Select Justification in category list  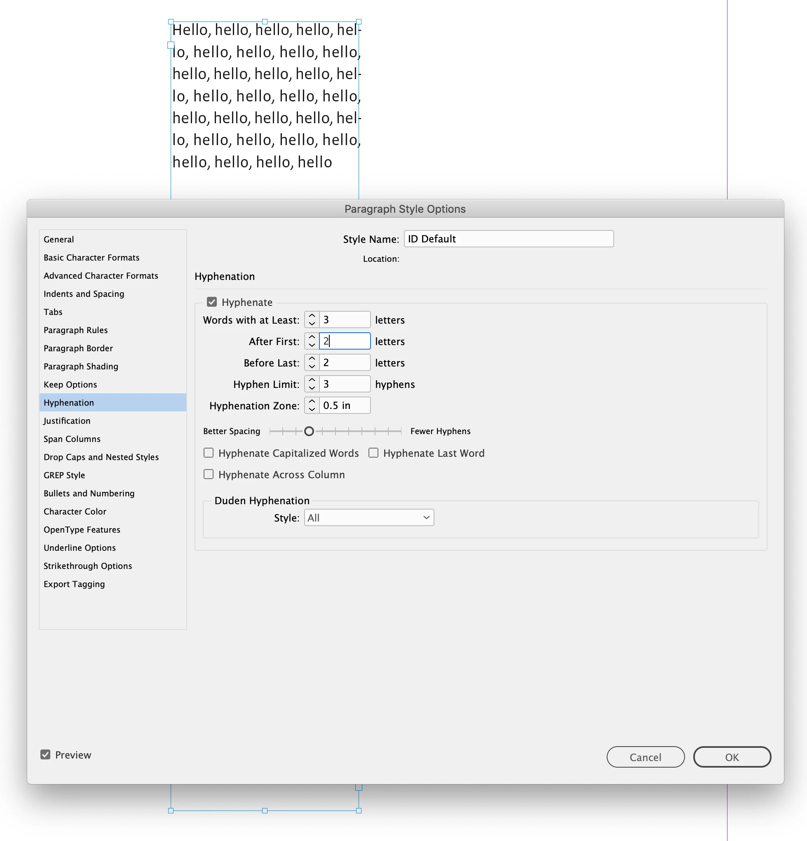[x=67, y=421]
